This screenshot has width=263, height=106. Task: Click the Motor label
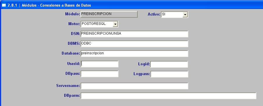coord(74,24)
